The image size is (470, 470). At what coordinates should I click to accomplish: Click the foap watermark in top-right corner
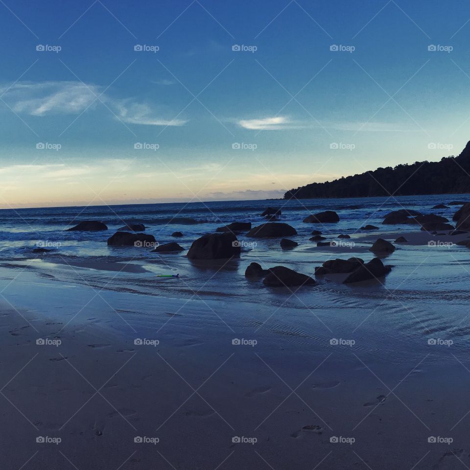point(440,48)
